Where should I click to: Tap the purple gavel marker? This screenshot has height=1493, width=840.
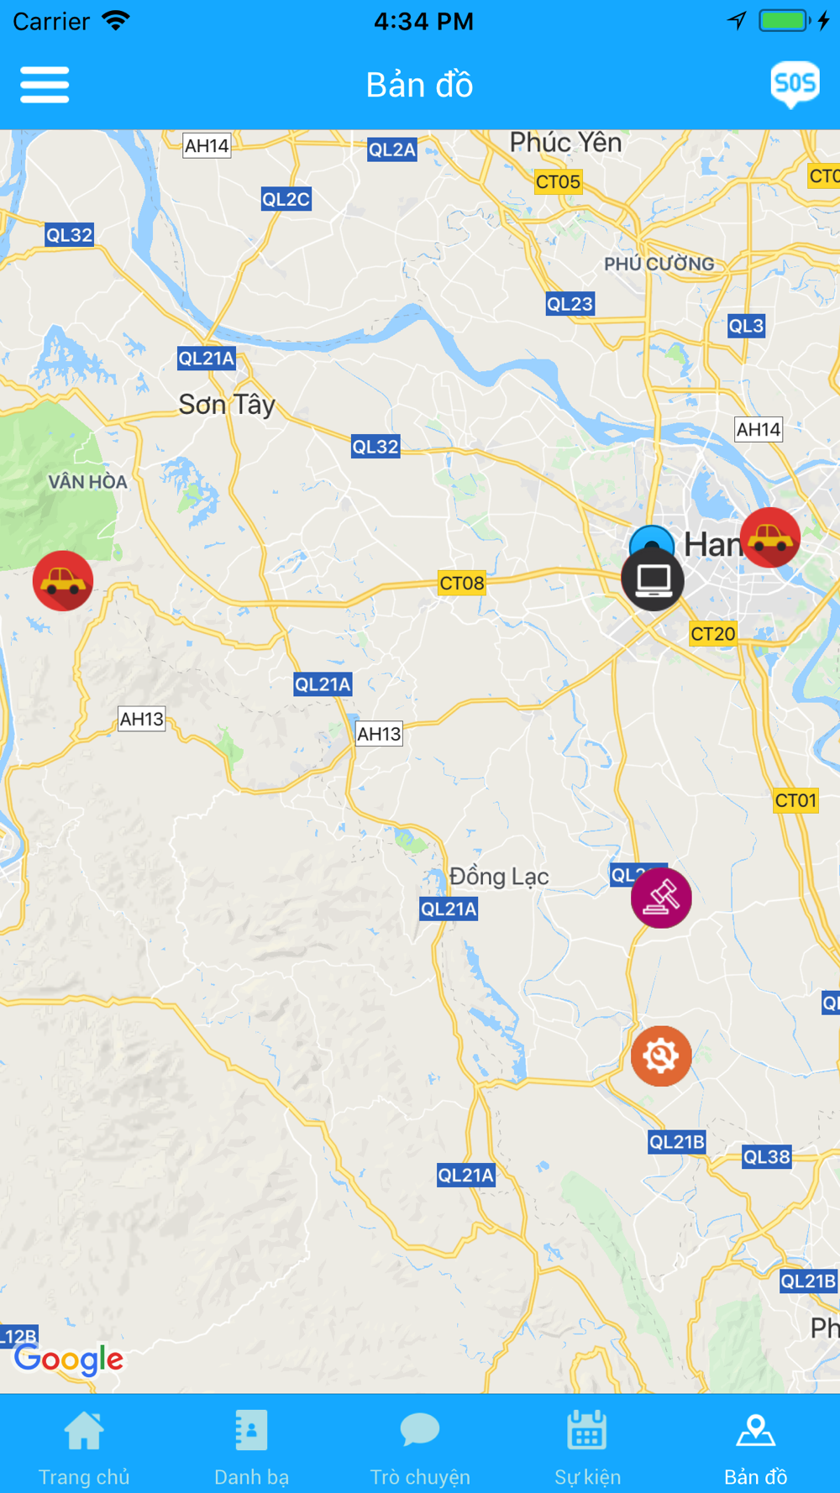point(661,898)
